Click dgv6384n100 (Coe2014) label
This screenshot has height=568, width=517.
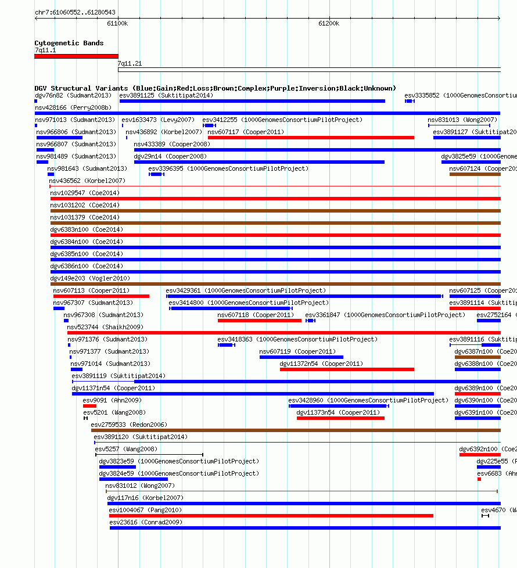pyautogui.click(x=87, y=242)
